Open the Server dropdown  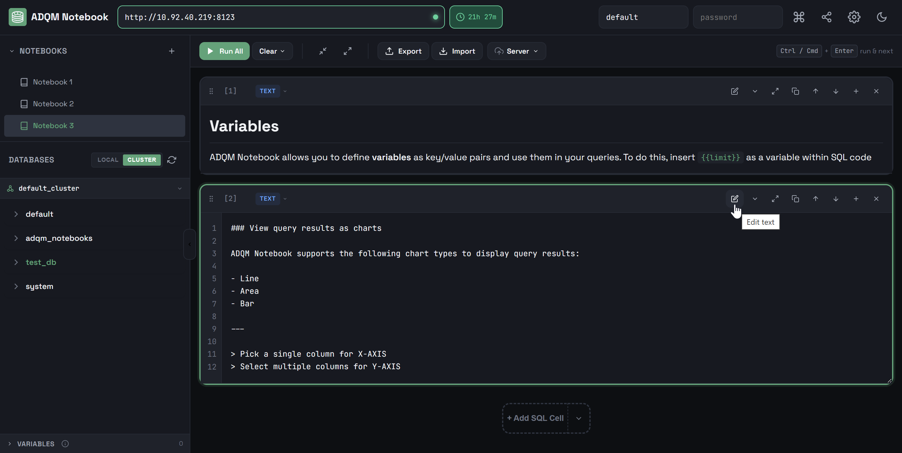click(x=516, y=51)
